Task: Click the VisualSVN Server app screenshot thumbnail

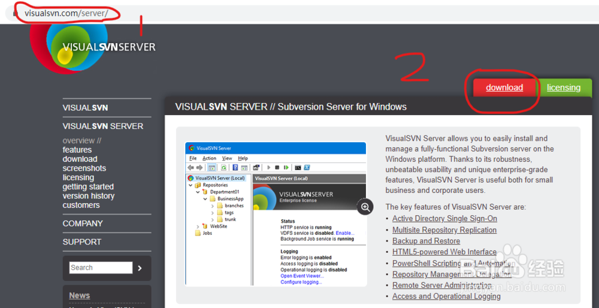Action: pyautogui.click(x=276, y=214)
